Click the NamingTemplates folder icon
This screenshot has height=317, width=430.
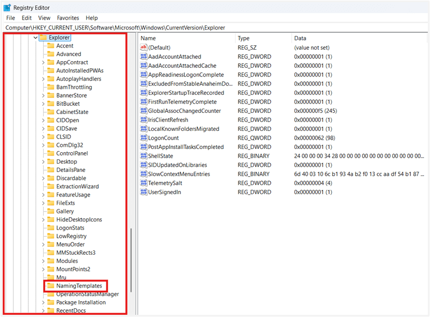[x=50, y=286]
